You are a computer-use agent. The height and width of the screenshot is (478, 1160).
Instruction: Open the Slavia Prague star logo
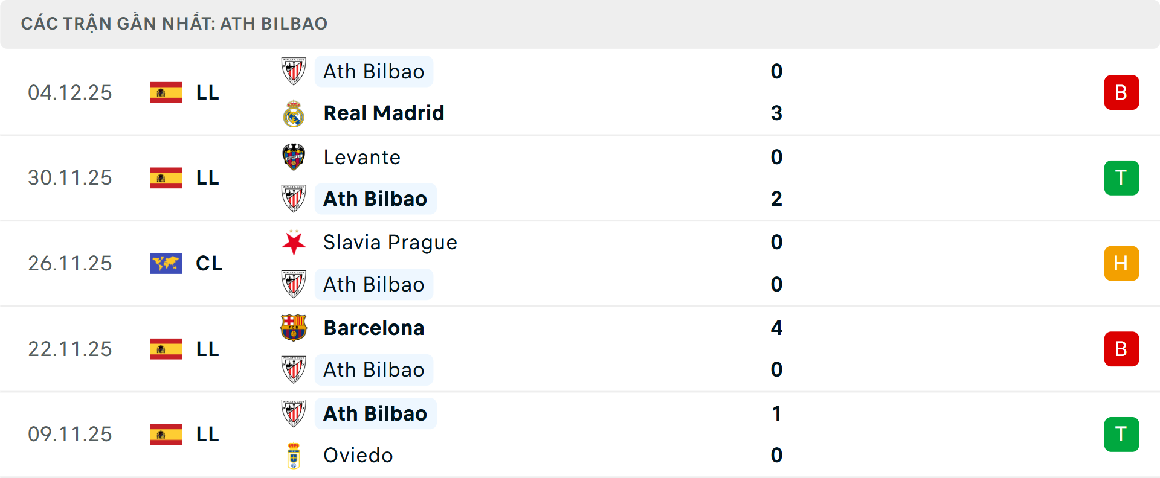[294, 242]
